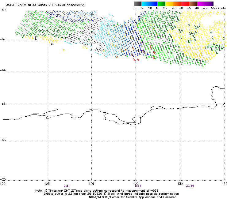The image size is (227, 199).
Task: Click the gray 0-5 knots color swatch
Action: (137, 4)
